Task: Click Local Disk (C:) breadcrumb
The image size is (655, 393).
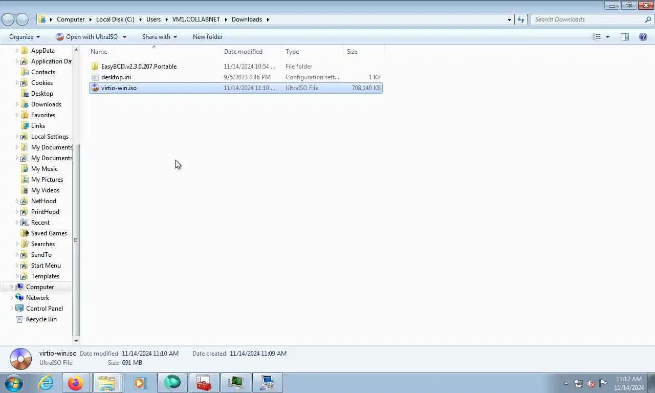Action: (x=115, y=19)
